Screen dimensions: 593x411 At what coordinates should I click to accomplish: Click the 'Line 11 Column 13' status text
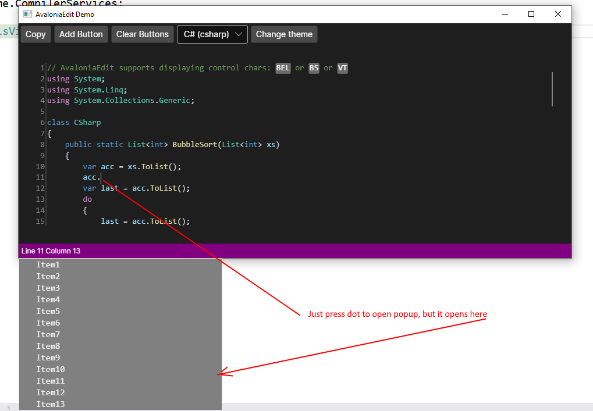(x=51, y=251)
